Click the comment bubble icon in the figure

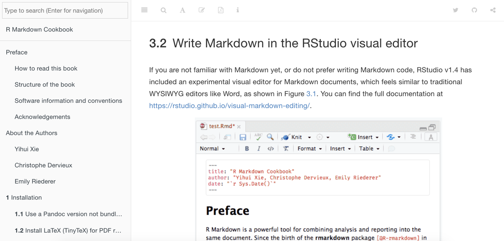coord(391,148)
